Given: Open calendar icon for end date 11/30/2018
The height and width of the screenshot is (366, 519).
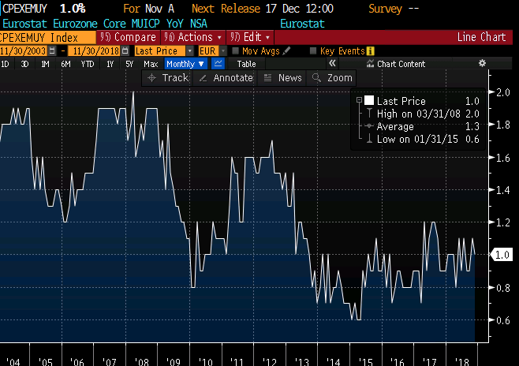Looking at the screenshot, I should tap(125, 51).
